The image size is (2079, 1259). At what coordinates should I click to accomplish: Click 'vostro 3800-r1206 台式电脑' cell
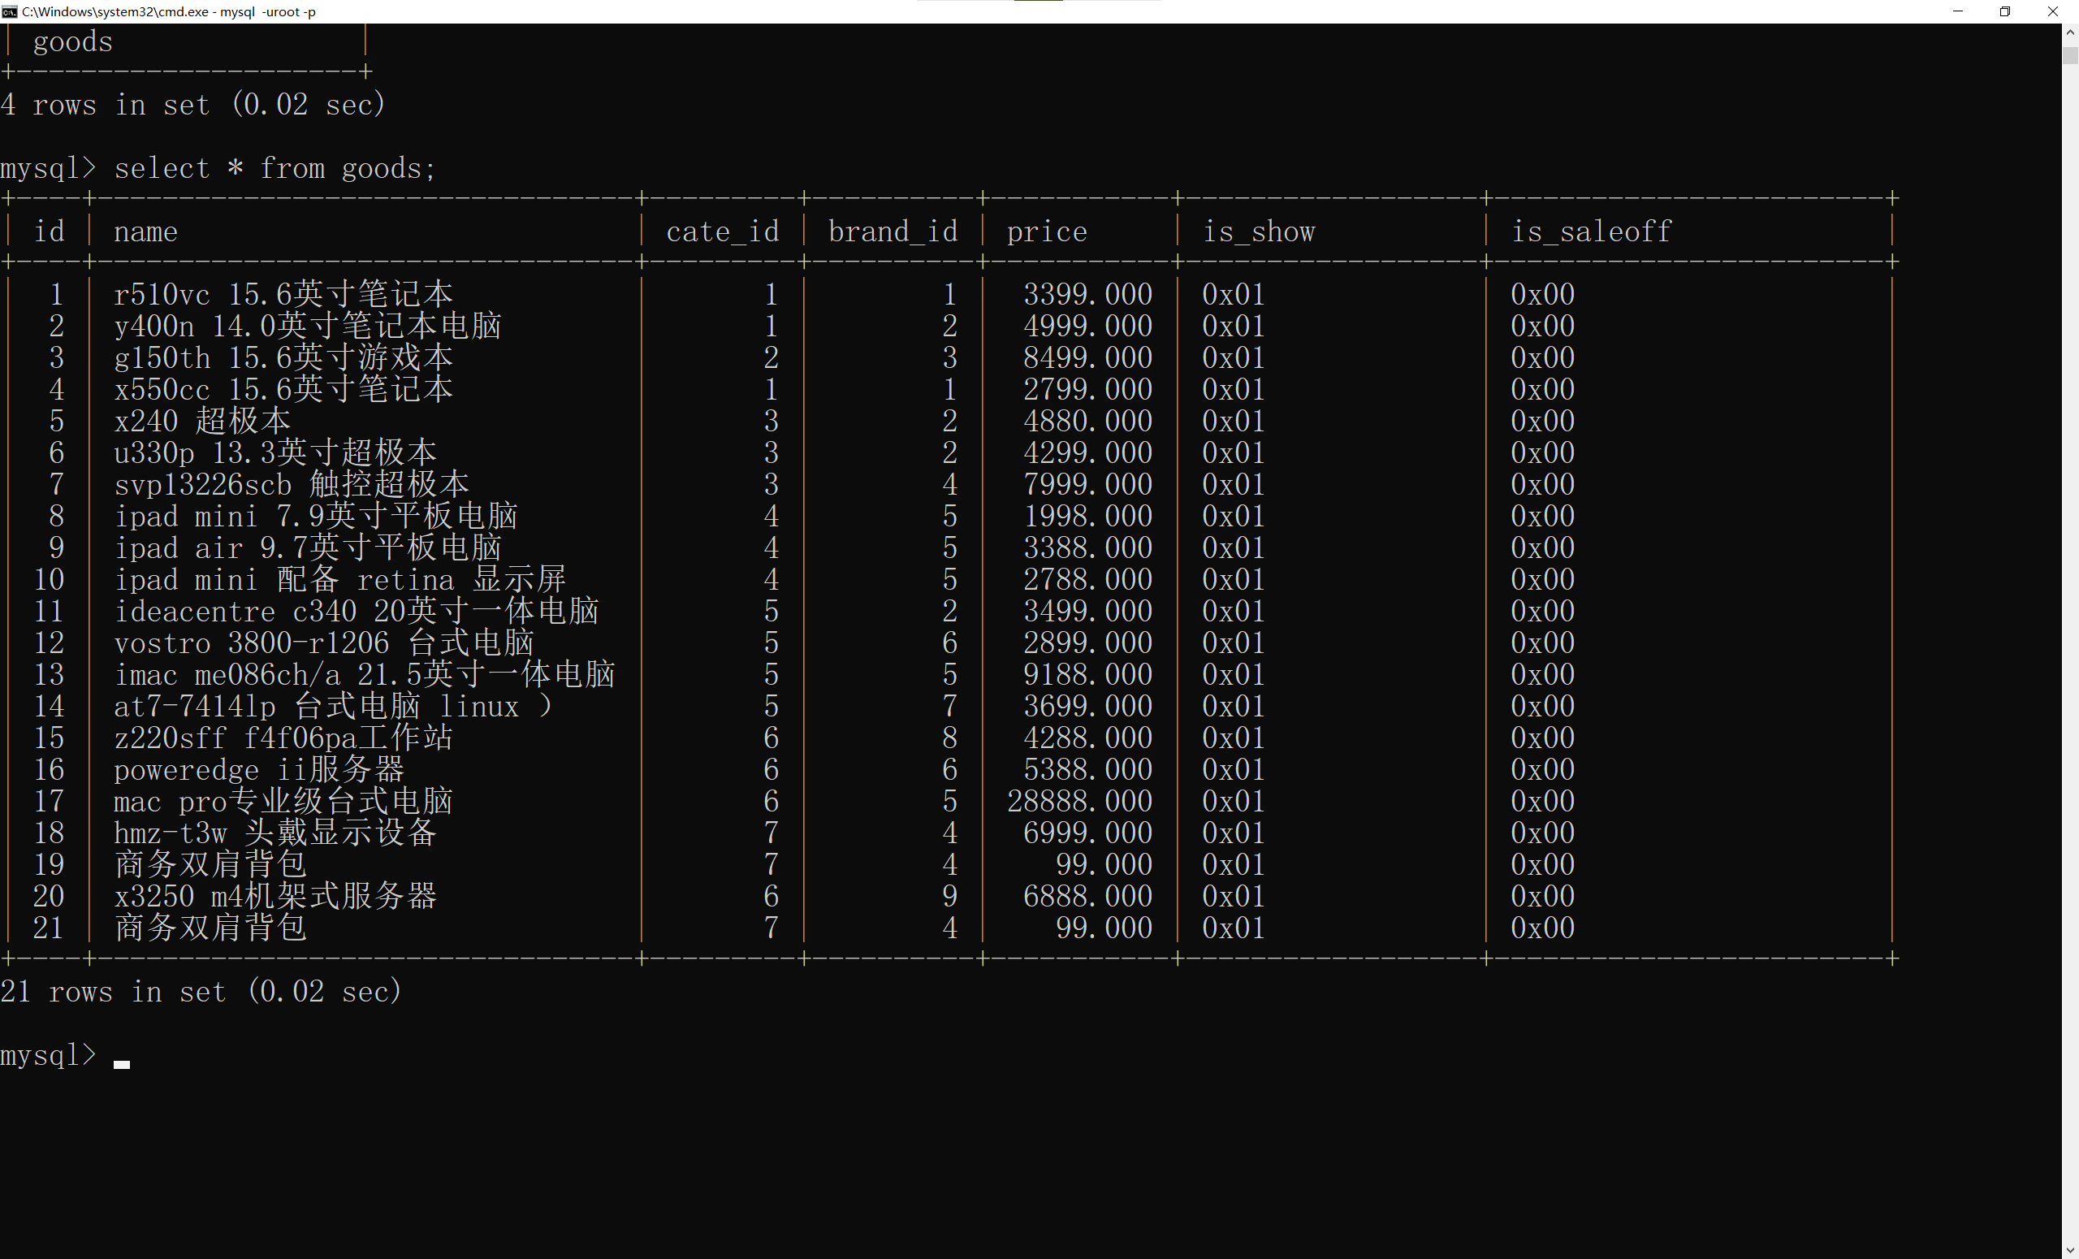[x=323, y=642]
